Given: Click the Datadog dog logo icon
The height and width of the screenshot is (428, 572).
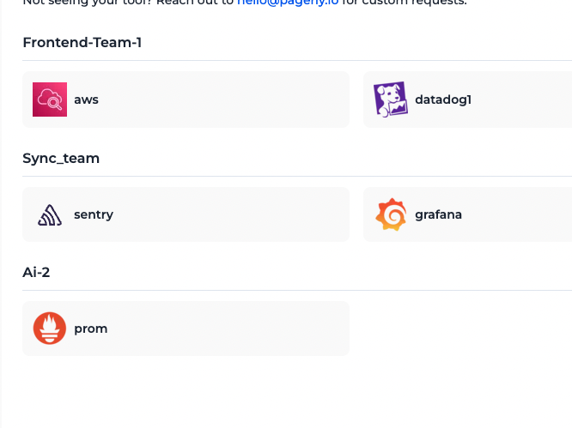Looking at the screenshot, I should pos(390,99).
